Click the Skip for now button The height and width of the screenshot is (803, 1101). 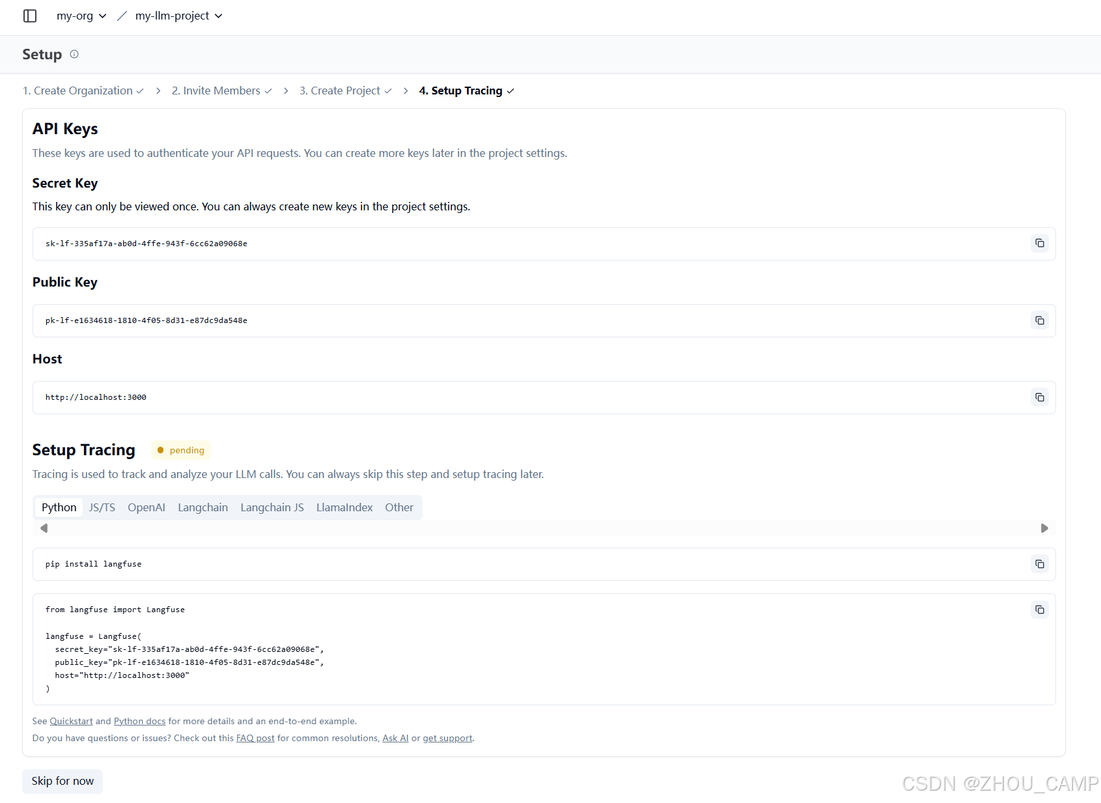(x=63, y=781)
